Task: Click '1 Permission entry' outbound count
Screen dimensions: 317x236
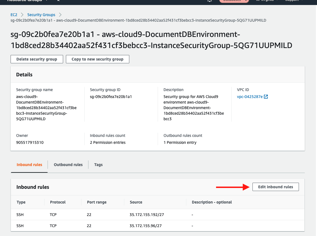Action: pyautogui.click(x=180, y=142)
